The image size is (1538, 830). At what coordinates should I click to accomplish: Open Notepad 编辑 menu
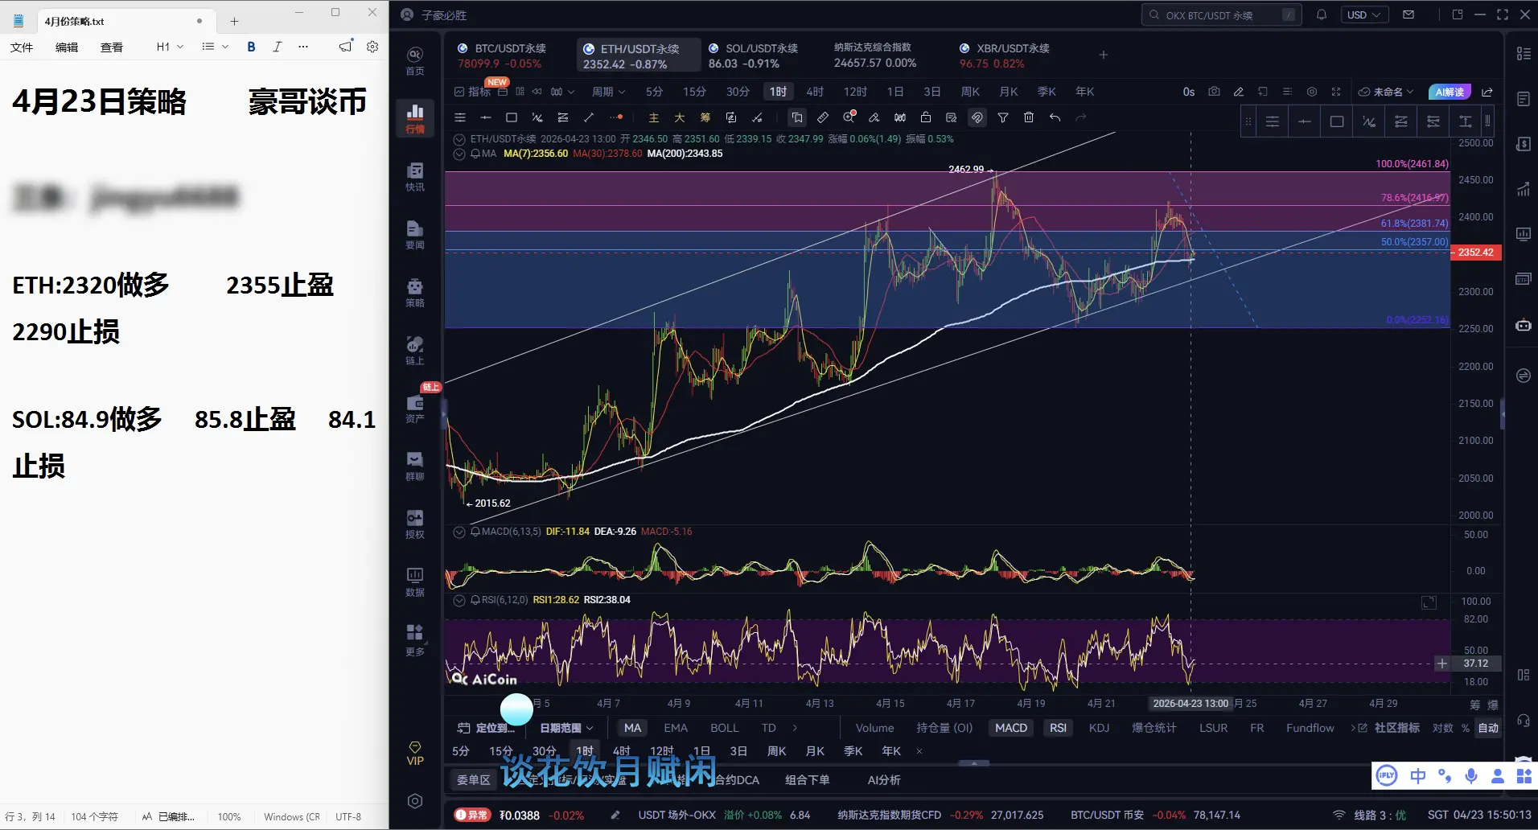(x=67, y=47)
